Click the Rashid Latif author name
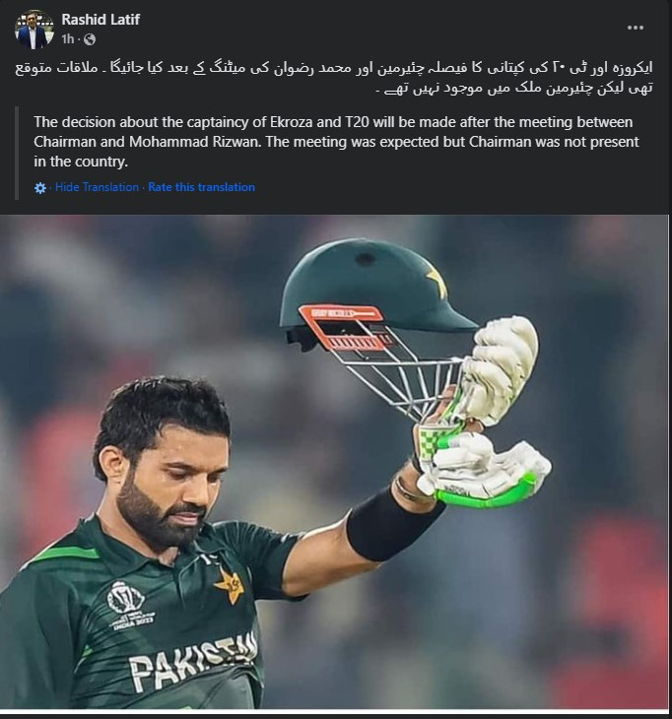 click(x=101, y=20)
